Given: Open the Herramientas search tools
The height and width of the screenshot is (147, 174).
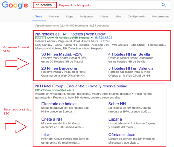Looking at the screenshot, I should (160, 17).
